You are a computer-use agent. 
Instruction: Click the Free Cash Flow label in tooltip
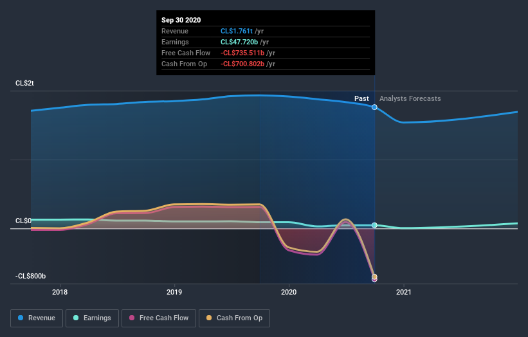[x=186, y=53]
